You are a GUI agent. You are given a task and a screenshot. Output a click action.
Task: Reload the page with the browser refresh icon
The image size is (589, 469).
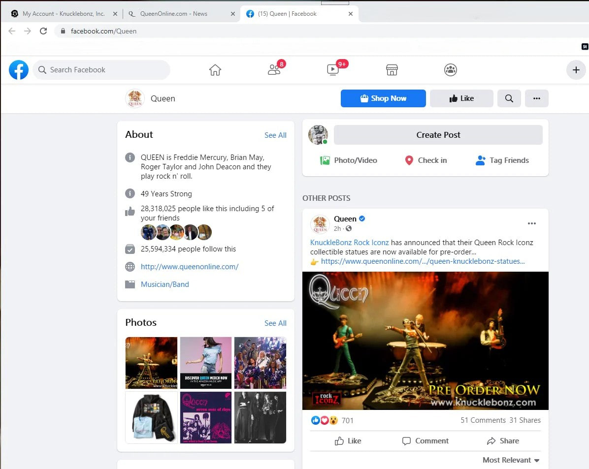pos(43,31)
